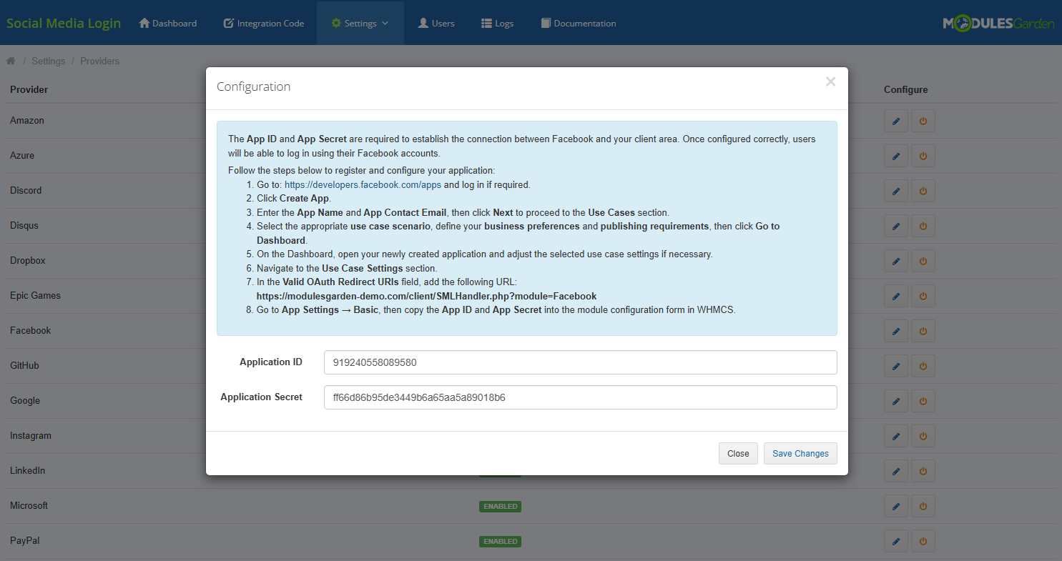This screenshot has height=561, width=1062.
Task: Toggle the PayPal provider on or off
Action: coord(923,540)
